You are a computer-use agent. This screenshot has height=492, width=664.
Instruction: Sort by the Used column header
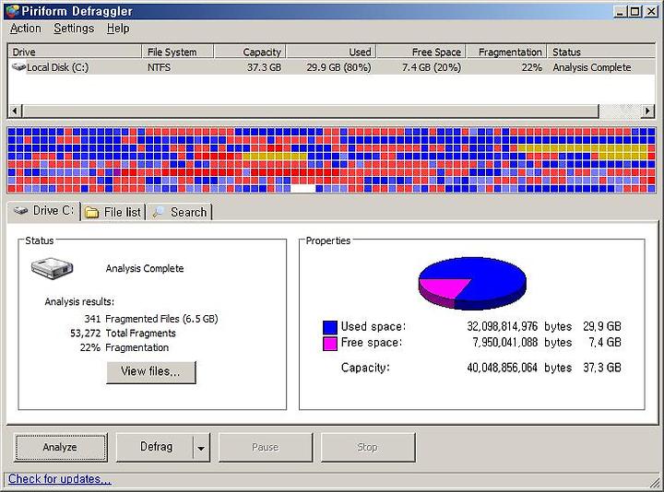coord(331,52)
